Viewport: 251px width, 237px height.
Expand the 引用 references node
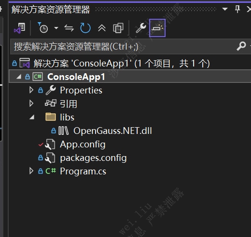coord(31,104)
